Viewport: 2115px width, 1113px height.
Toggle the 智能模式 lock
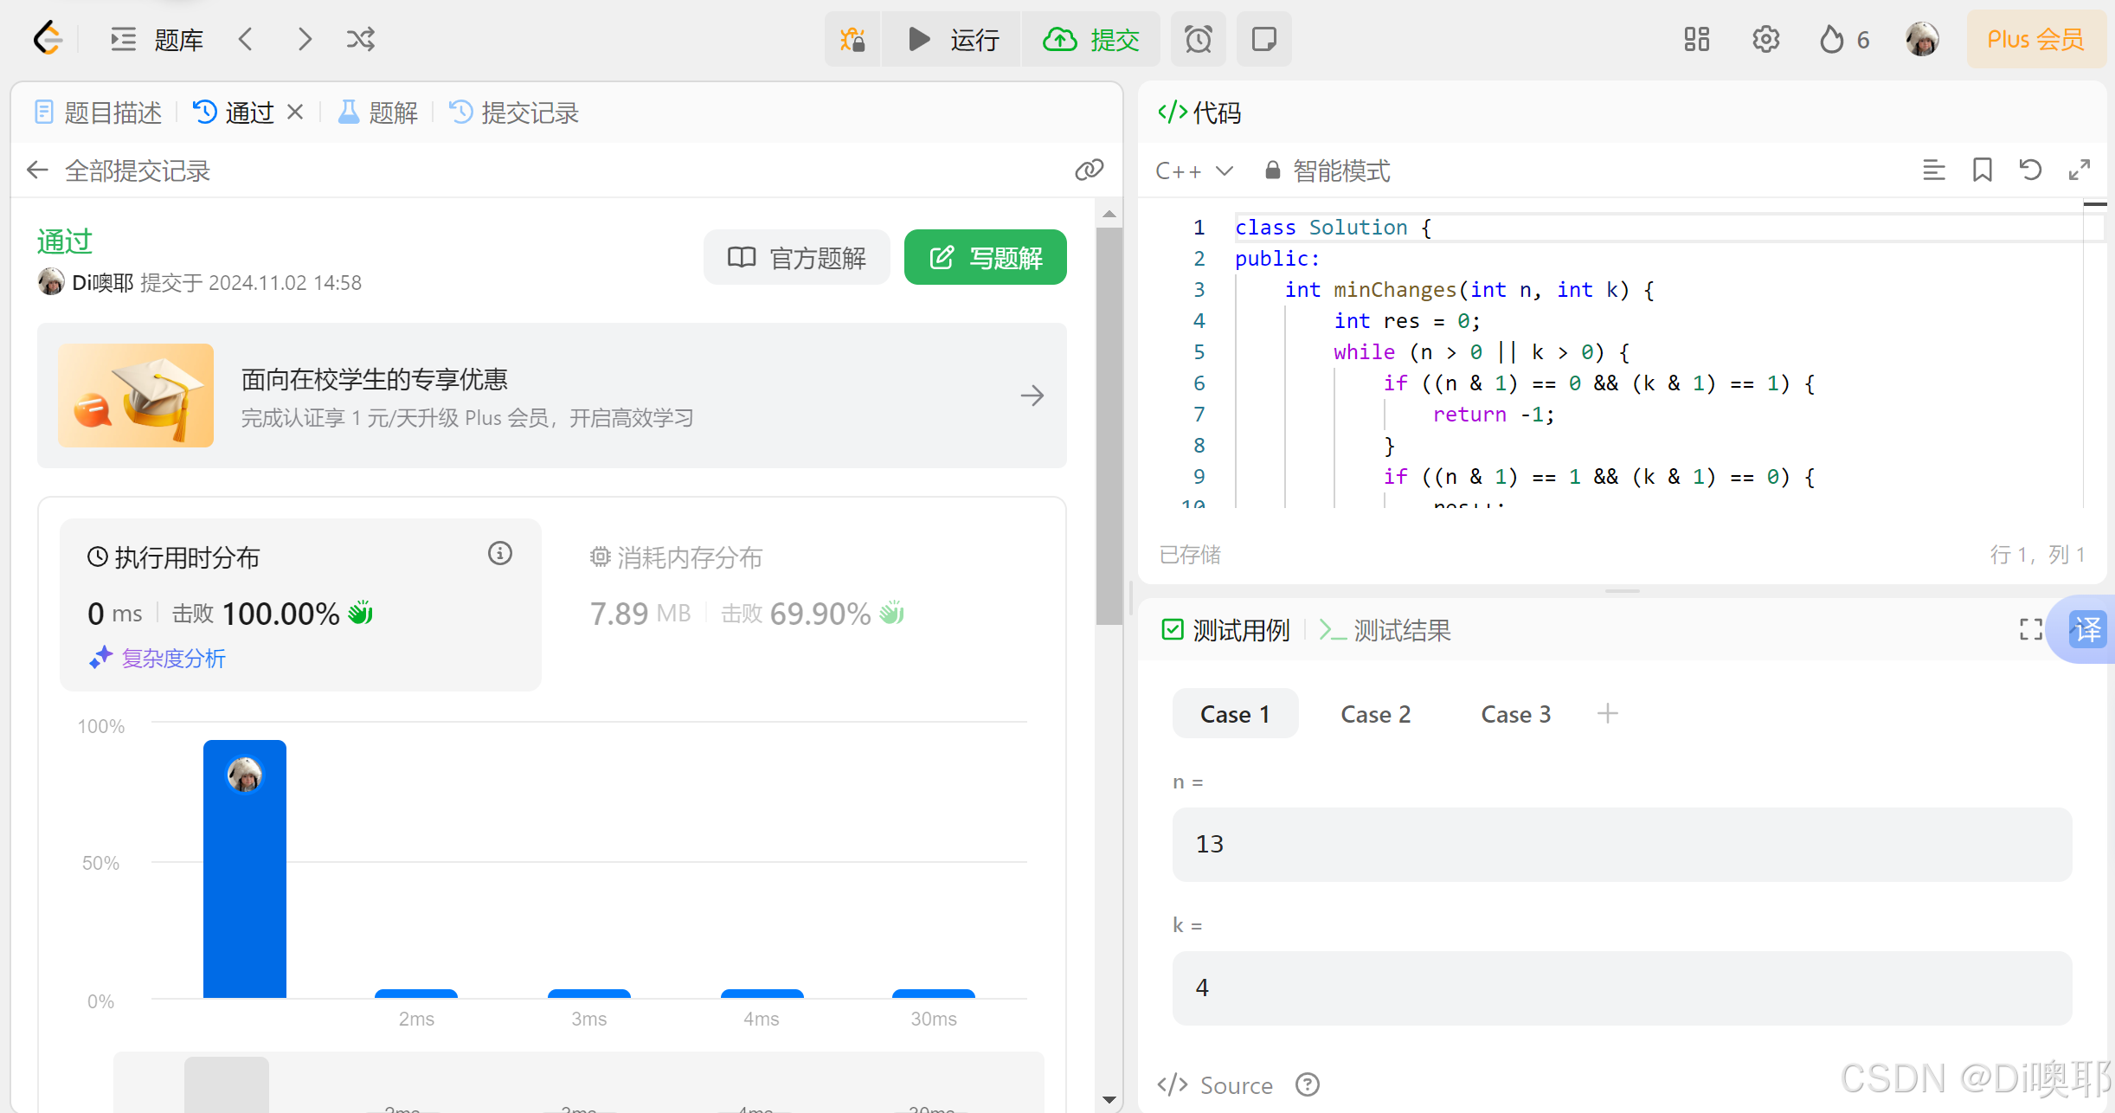1272,170
